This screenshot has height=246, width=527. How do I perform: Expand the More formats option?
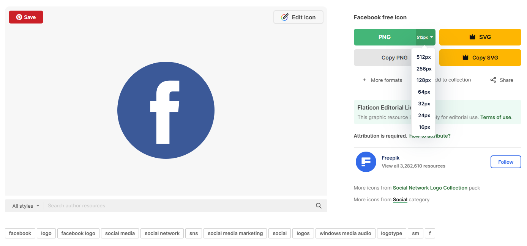382,80
